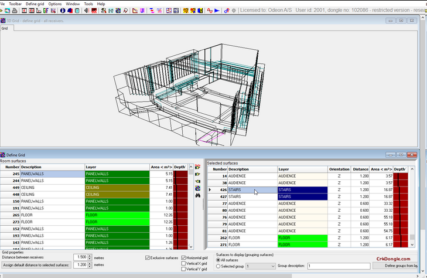This screenshot has width=427, height=278.
Task: Open the Selected group number dropdown
Action: pos(272,266)
